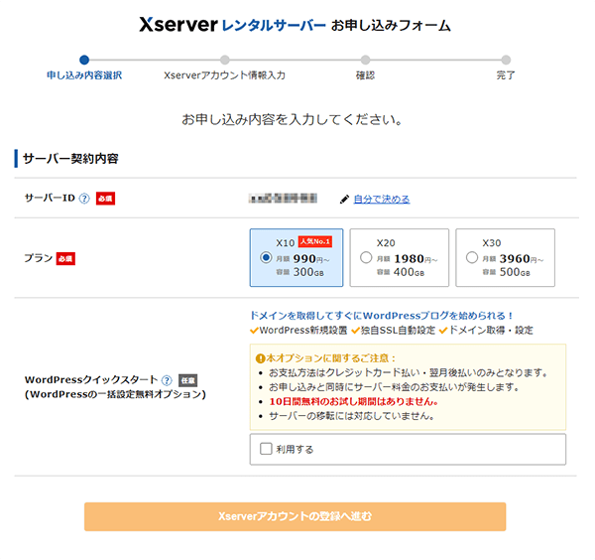Click the help icon next to サーバーID
Screen dimensions: 595x560
(x=84, y=199)
